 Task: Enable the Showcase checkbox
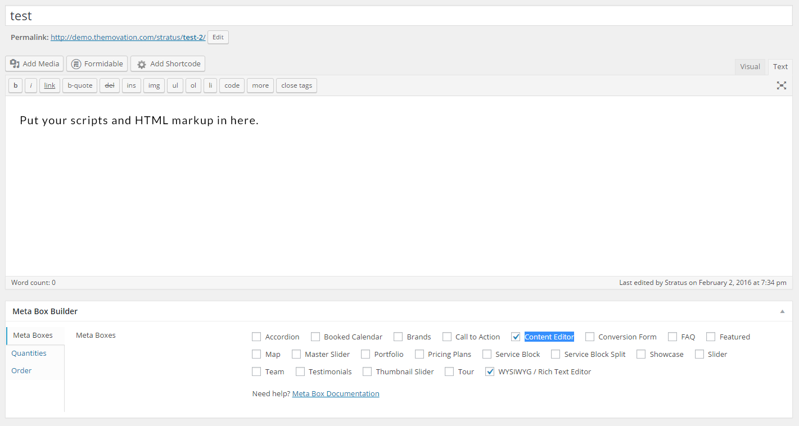(641, 354)
